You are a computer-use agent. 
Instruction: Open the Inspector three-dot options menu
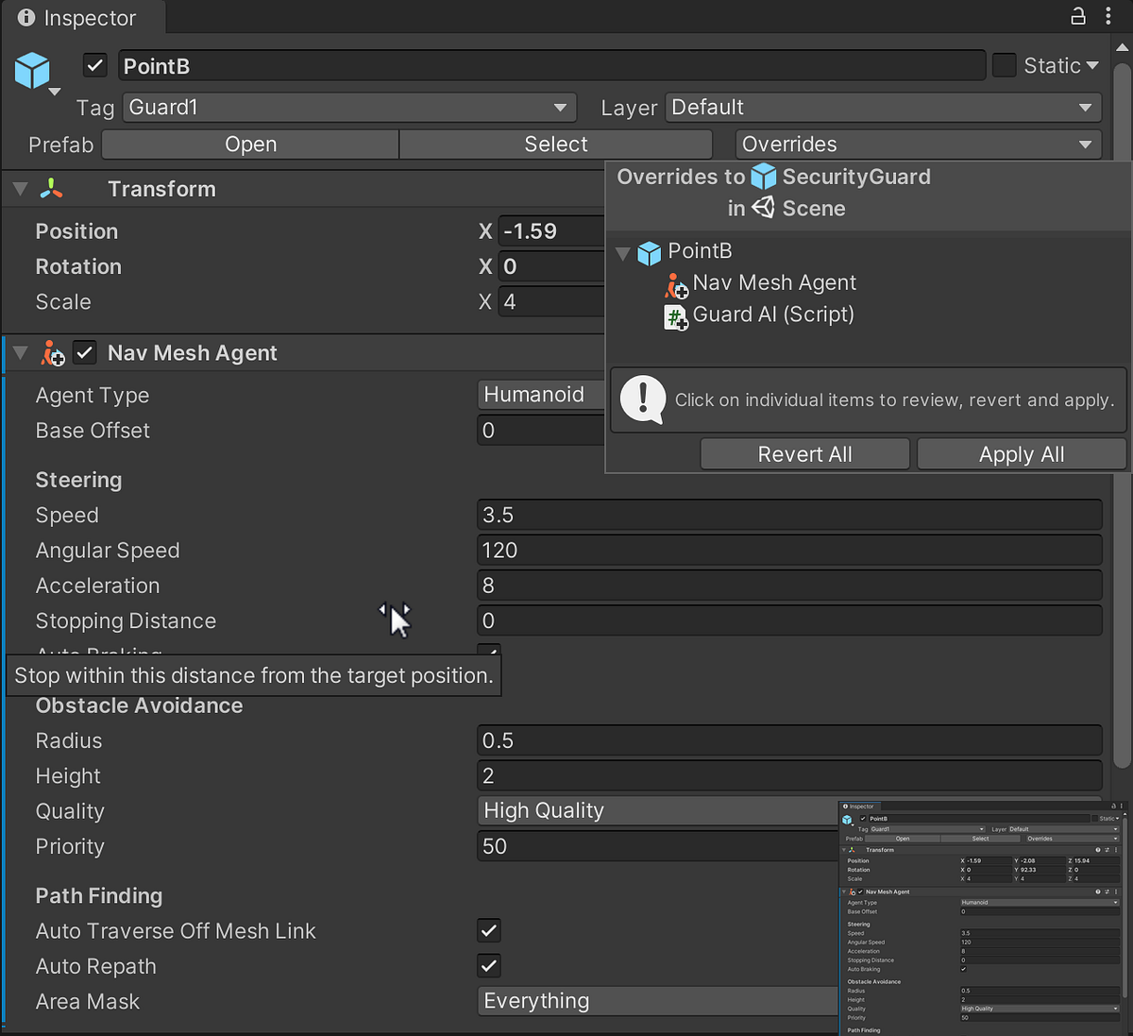[x=1109, y=17]
